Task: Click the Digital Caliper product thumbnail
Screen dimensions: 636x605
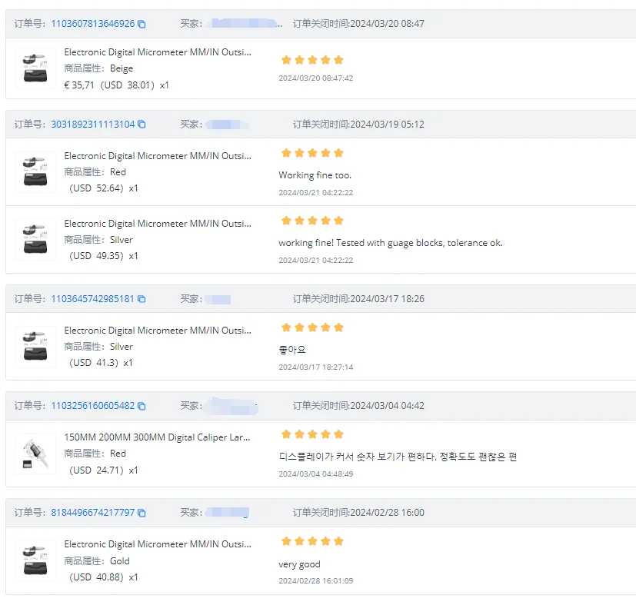Action: coord(35,453)
